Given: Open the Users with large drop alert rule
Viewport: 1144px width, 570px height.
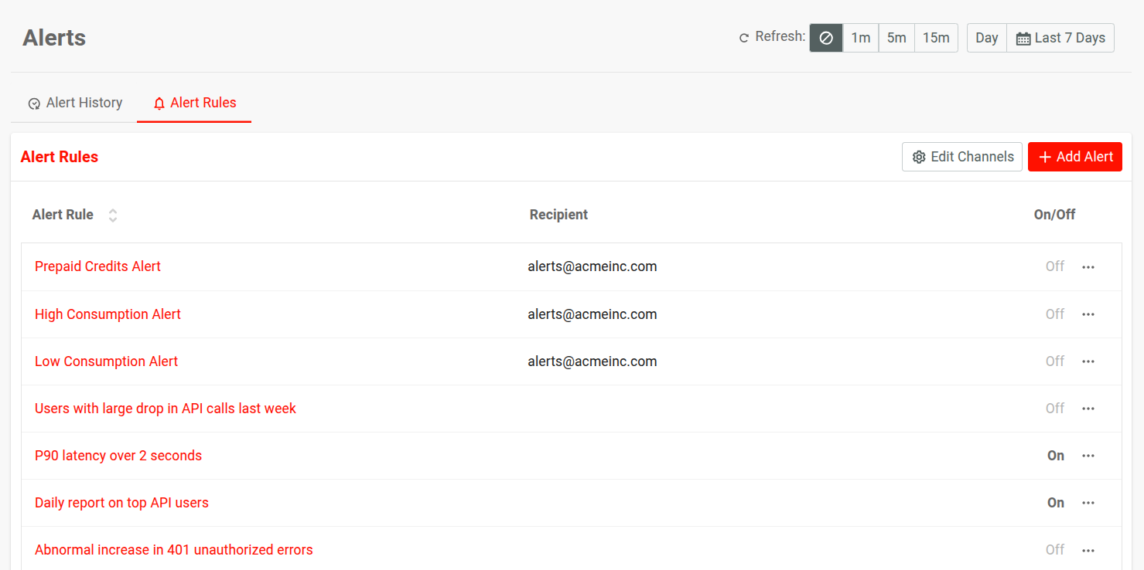Looking at the screenshot, I should (x=165, y=408).
